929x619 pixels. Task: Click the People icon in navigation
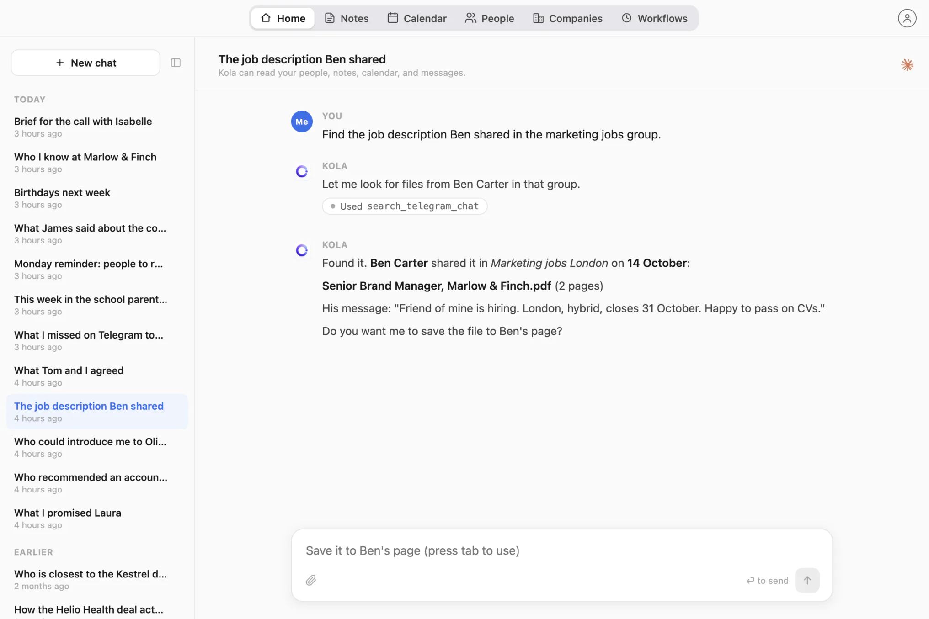(x=470, y=18)
